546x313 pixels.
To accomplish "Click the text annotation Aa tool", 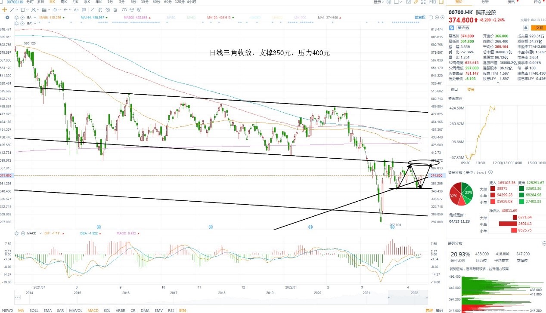I will [76, 9].
